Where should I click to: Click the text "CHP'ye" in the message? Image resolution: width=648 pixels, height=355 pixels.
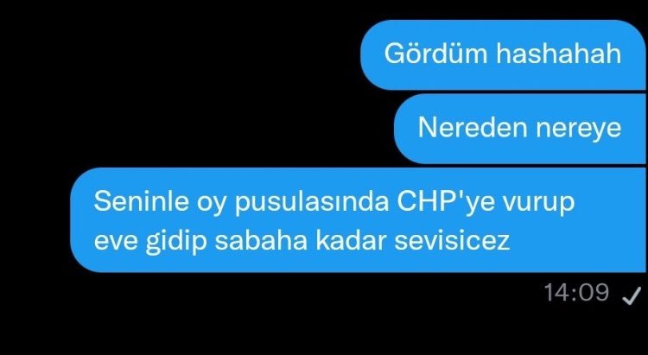coord(446,202)
